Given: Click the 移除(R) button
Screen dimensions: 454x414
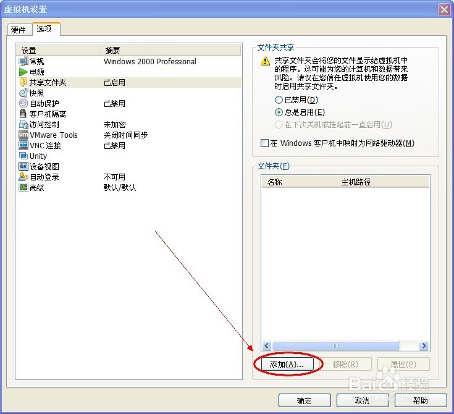Looking at the screenshot, I should [x=345, y=364].
